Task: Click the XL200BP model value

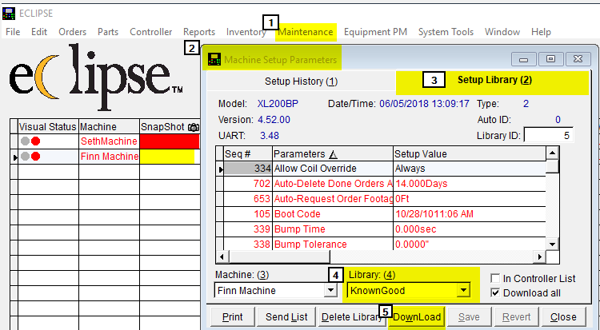Action: click(278, 104)
